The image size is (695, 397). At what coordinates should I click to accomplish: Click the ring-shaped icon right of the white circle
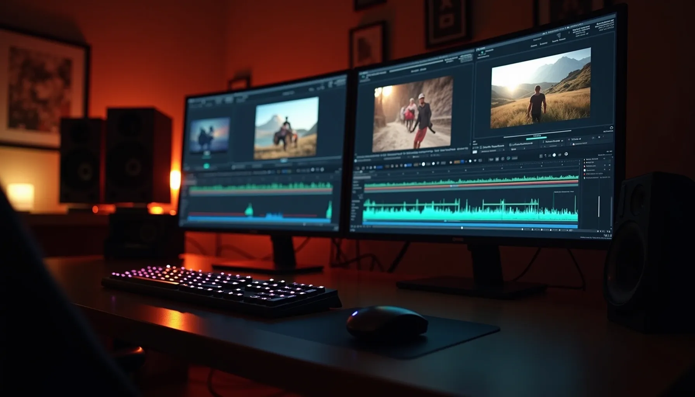[566, 154]
